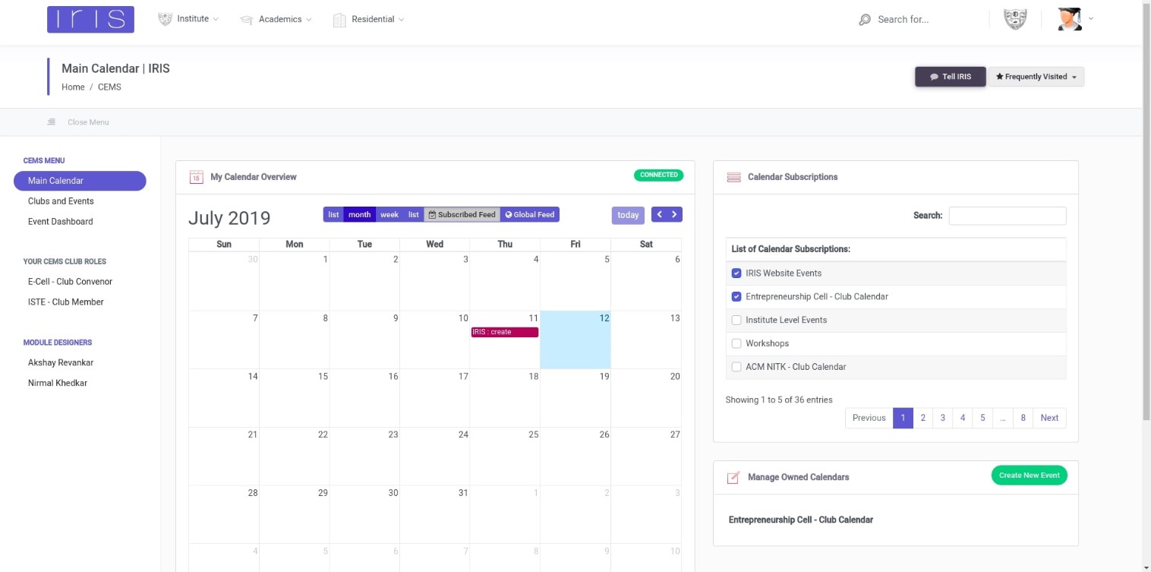Screen dimensions: 1151x572
Task: Click Create New Event button
Action: 1030,476
